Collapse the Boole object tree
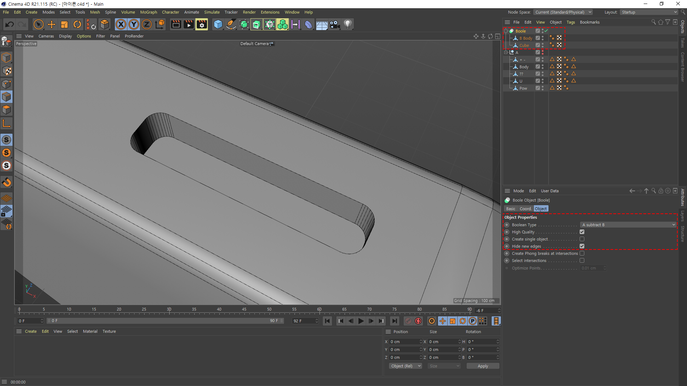 [x=506, y=31]
